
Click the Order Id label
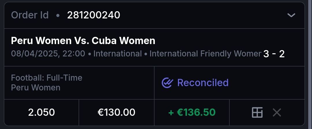[30, 15]
